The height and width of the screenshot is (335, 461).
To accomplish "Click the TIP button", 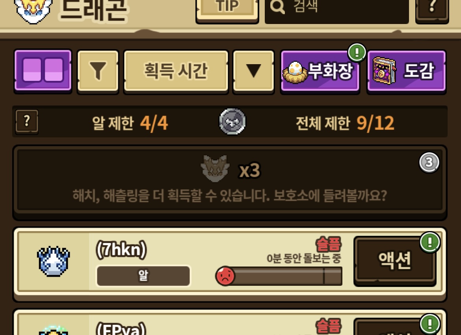I will (227, 9).
